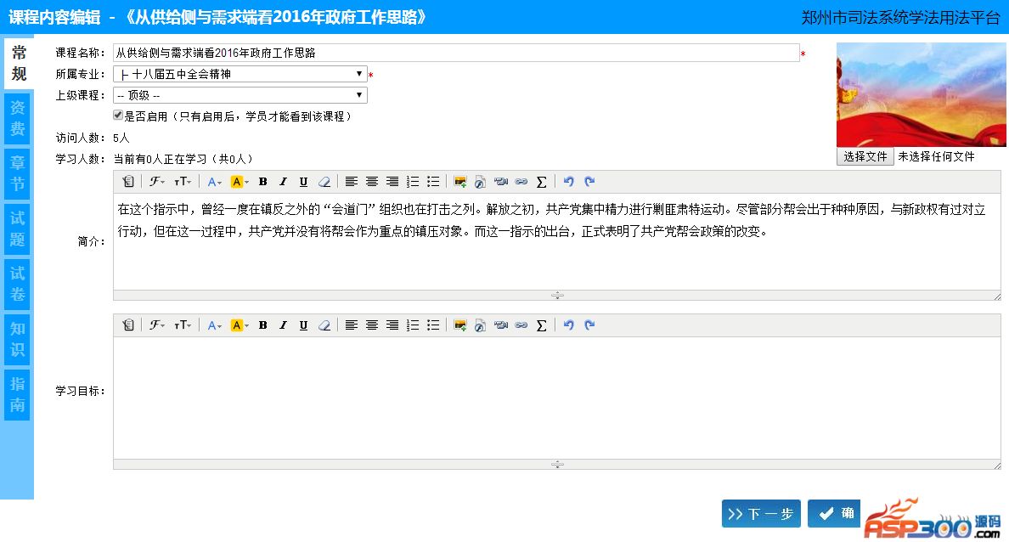Screen dimensions: 1009x542
Task: Click the confirm 确 button with checkmark
Action: (x=834, y=514)
